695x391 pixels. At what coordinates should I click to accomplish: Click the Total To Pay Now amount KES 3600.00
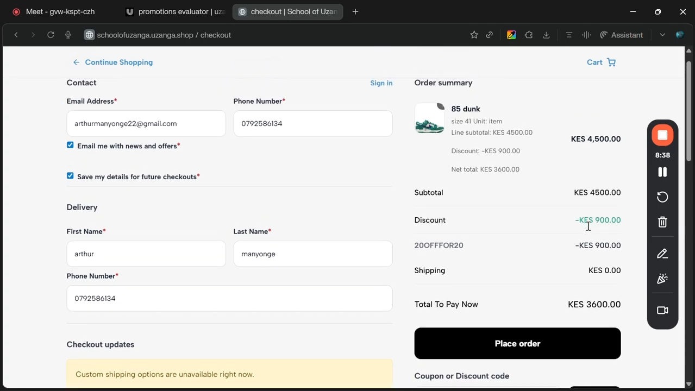point(594,305)
